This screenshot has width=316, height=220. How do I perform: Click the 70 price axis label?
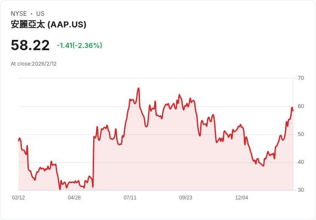301,78
